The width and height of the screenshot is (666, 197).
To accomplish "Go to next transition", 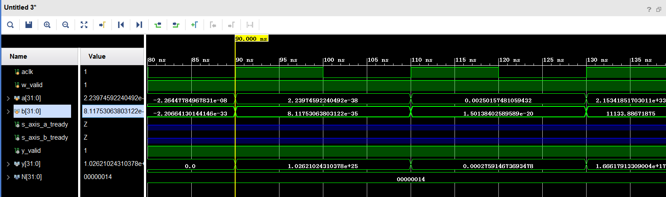I will tap(176, 25).
